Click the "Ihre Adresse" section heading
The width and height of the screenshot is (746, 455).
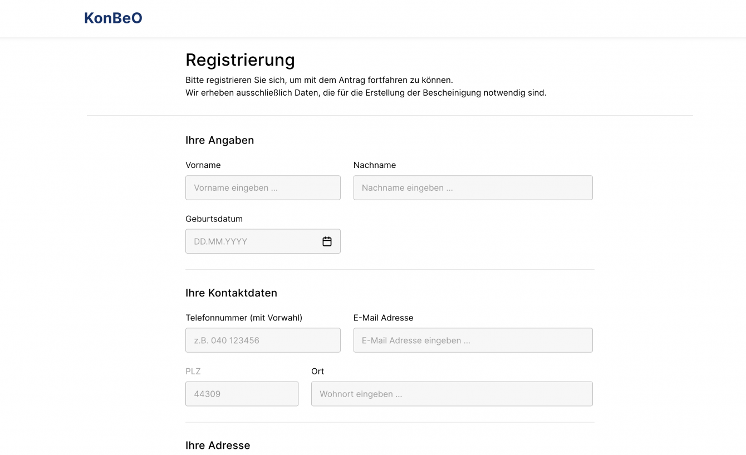point(218,445)
